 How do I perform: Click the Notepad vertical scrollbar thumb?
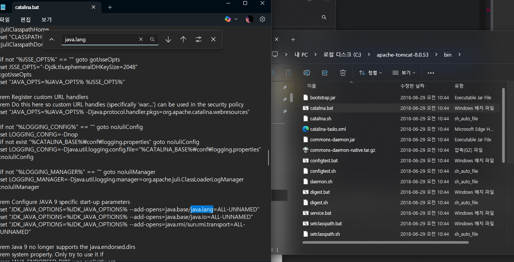click(x=268, y=158)
